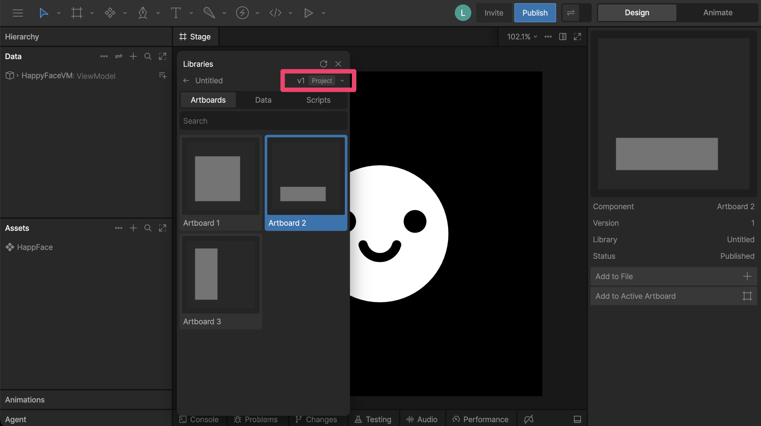Image resolution: width=761 pixels, height=426 pixels.
Task: Click the swap arrows icon beside Publish
Action: tap(570, 13)
